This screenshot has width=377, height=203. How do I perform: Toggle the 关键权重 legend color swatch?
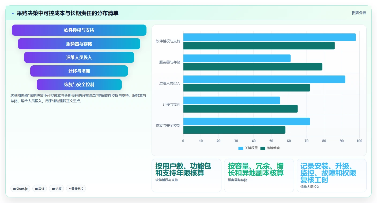click(x=241, y=148)
